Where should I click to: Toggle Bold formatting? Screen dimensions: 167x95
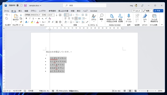pyautogui.click(x=26, y=19)
